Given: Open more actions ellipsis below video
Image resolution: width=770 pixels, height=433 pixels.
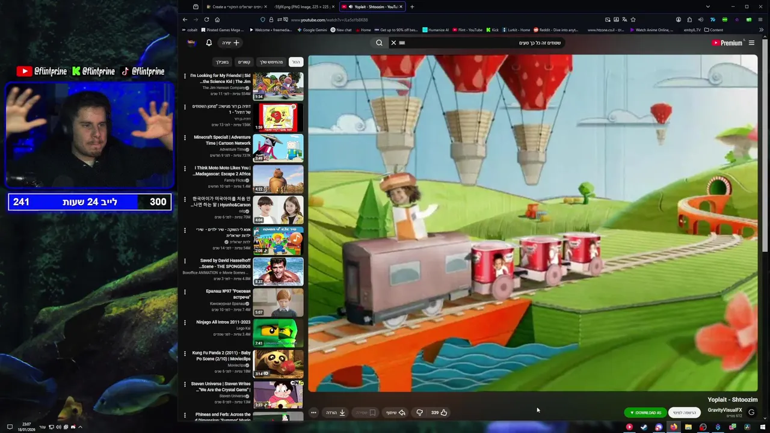Looking at the screenshot, I should click(x=313, y=413).
